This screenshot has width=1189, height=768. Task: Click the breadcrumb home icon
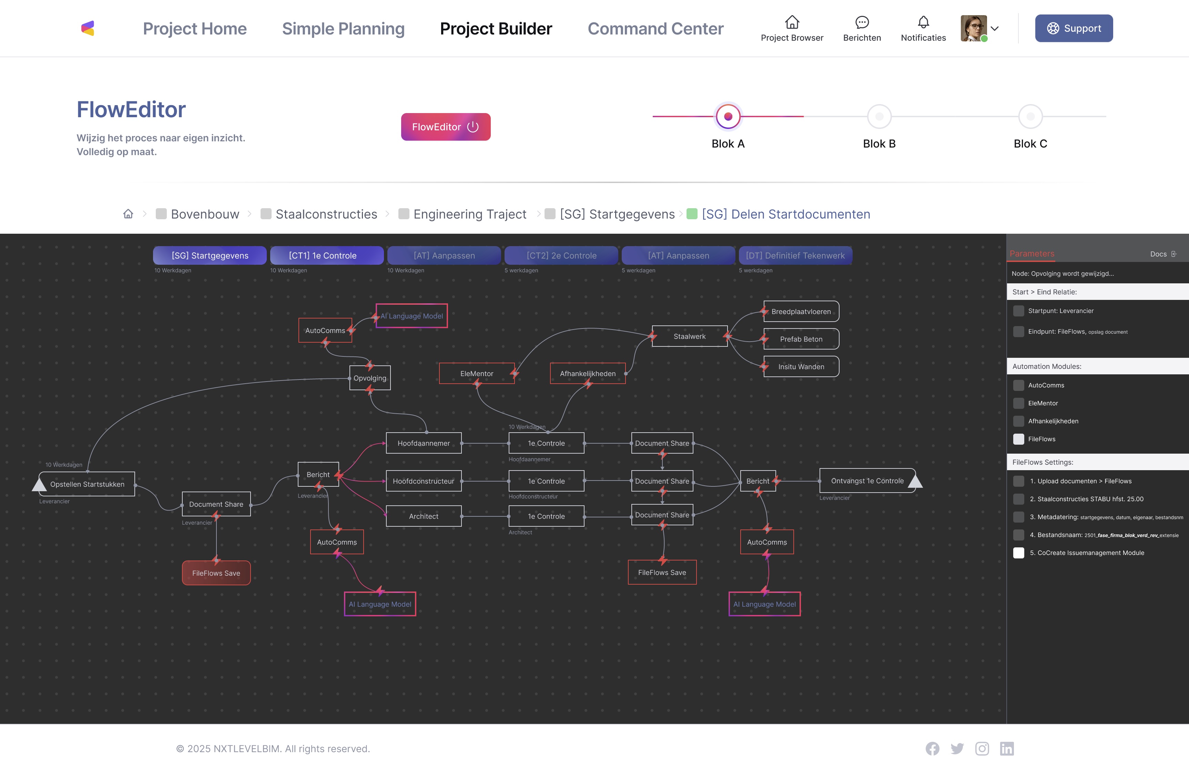click(x=128, y=214)
